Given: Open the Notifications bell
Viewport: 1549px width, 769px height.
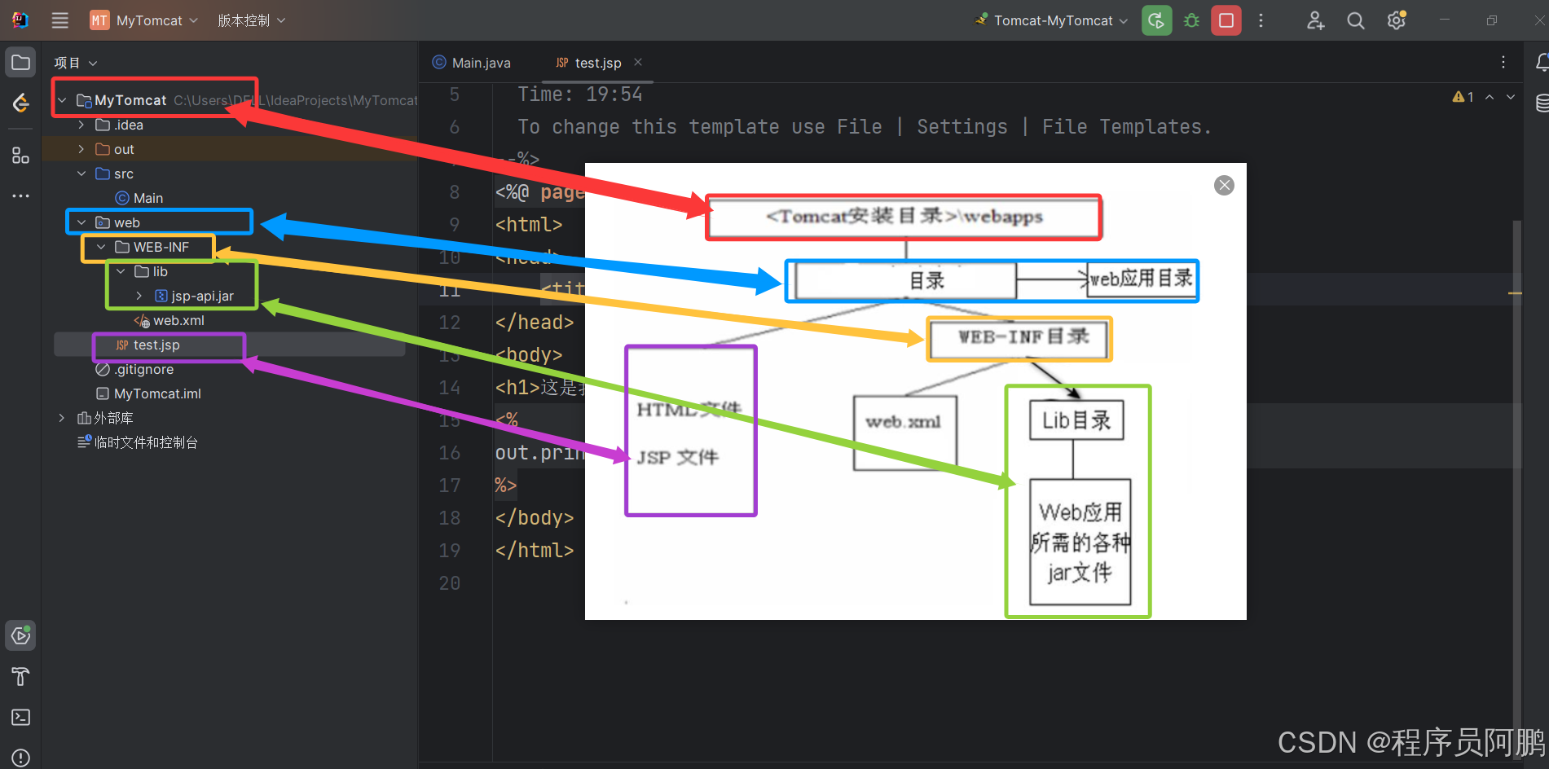Looking at the screenshot, I should click(1542, 63).
